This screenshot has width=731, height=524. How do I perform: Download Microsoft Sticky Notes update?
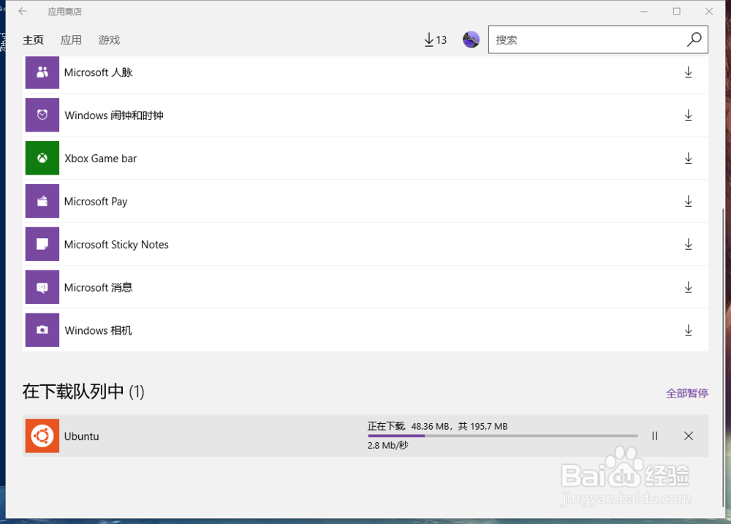688,244
